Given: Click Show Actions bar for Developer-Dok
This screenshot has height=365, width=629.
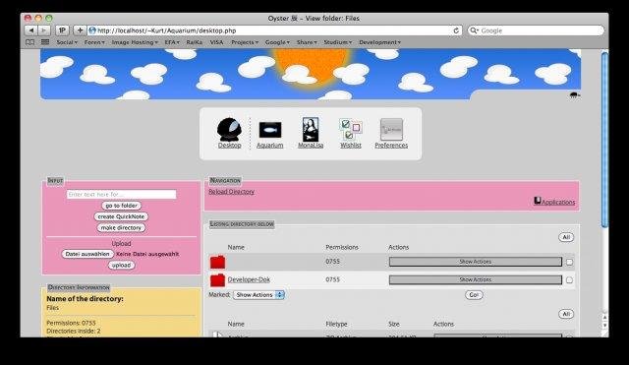Looking at the screenshot, I should [x=476, y=279].
